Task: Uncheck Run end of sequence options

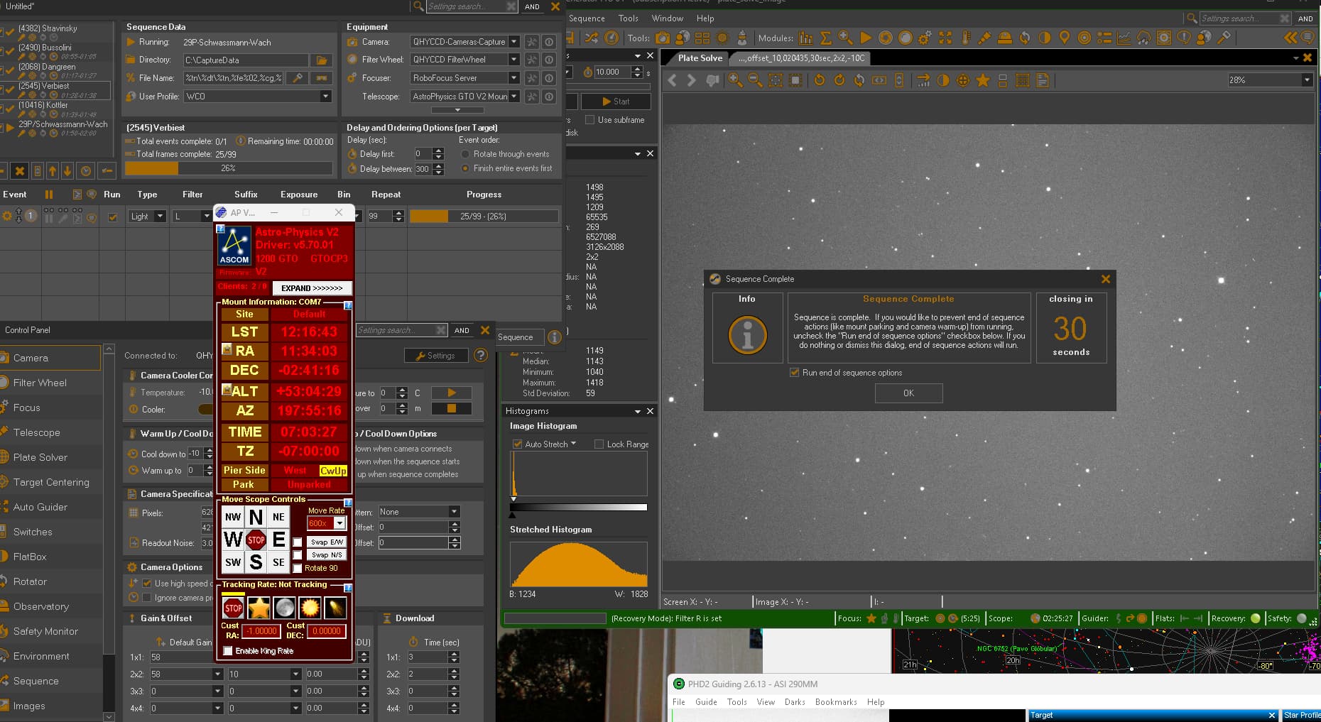Action: click(x=795, y=373)
